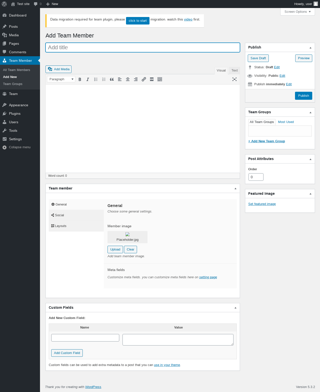Toggle the editor toolbar kitchen sink
This screenshot has width=320, height=392.
coord(160,79)
